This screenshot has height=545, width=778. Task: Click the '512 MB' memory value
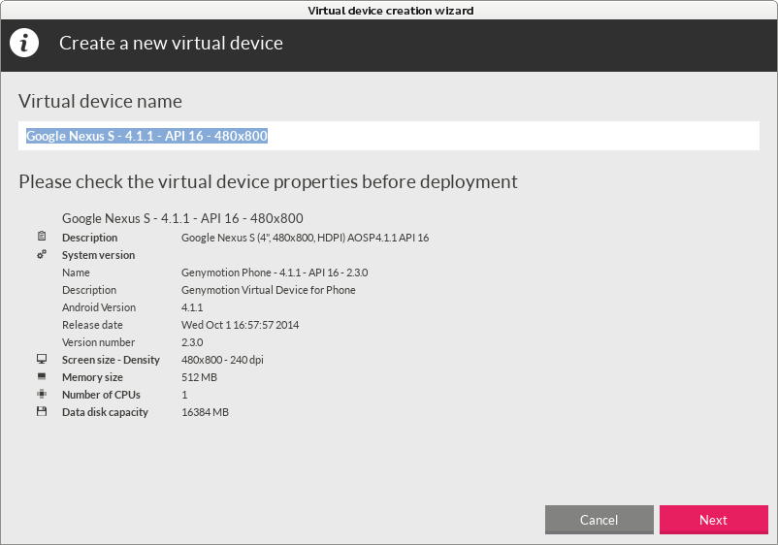[x=199, y=377]
